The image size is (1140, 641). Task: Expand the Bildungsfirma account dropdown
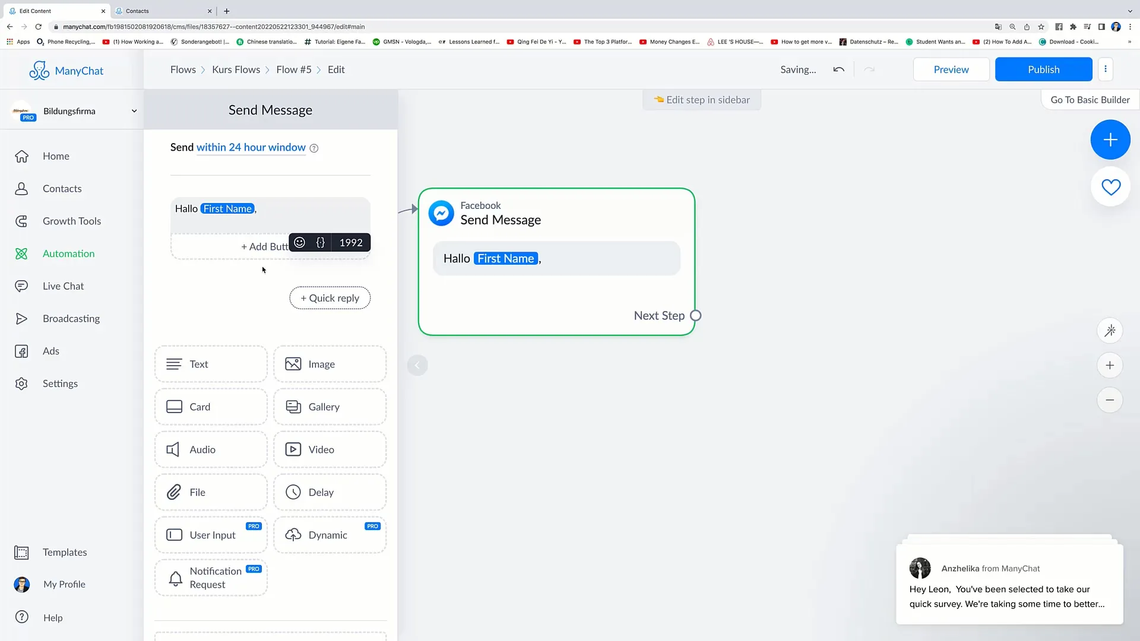pos(134,111)
